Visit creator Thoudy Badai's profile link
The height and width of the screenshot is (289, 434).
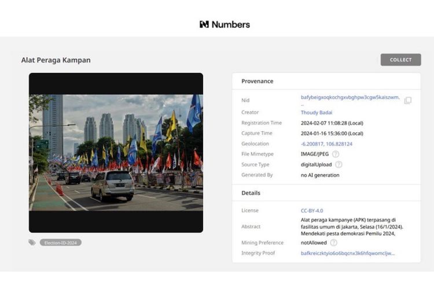pos(317,113)
